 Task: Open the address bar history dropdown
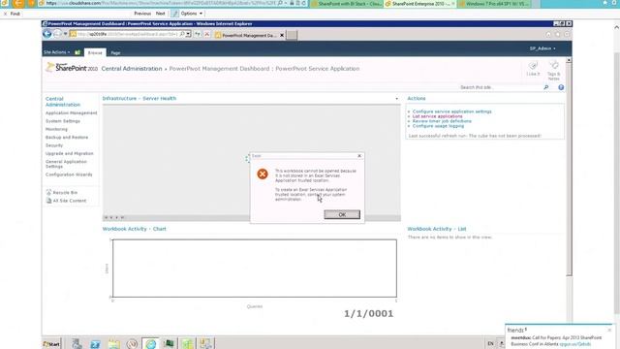[x=188, y=34]
